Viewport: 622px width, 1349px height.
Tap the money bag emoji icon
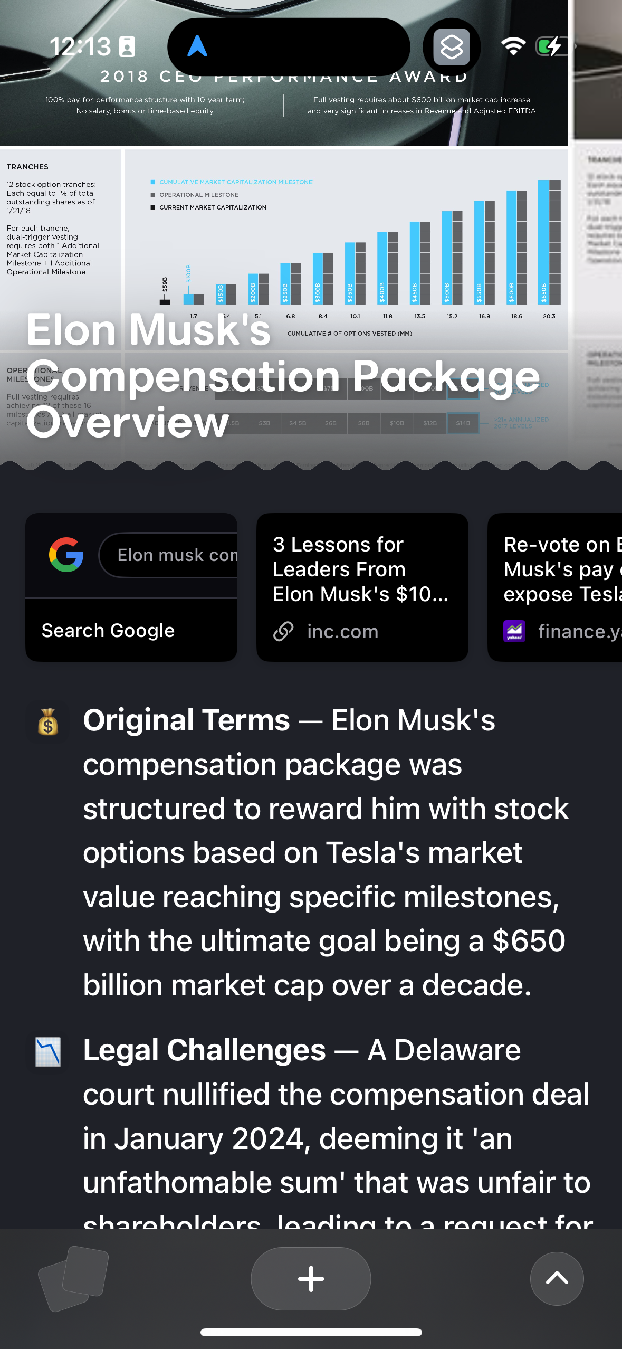[48, 721]
